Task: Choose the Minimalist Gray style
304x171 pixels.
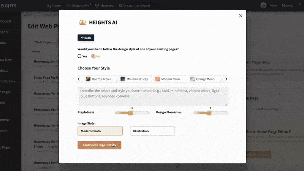Action: point(135,79)
